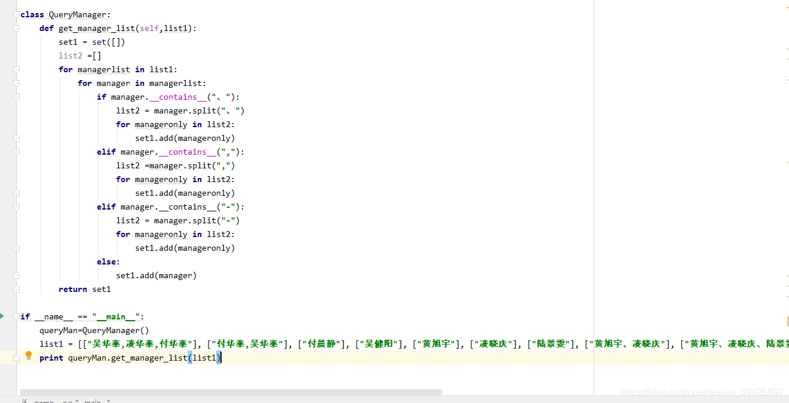This screenshot has width=789, height=403.
Task: Click the string "吴华秦,凌华秦,付华秦" in list1
Action: pos(142,344)
